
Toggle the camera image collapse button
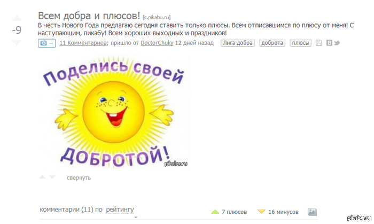(x=47, y=43)
